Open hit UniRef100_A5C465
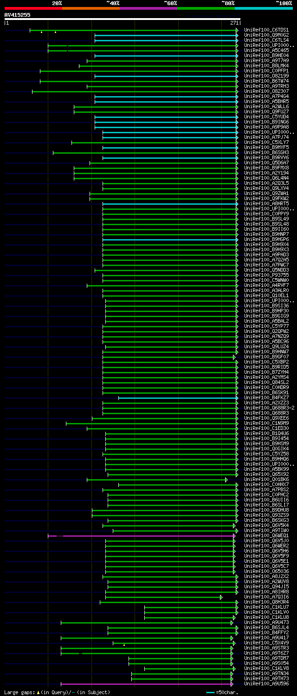 (266, 51)
